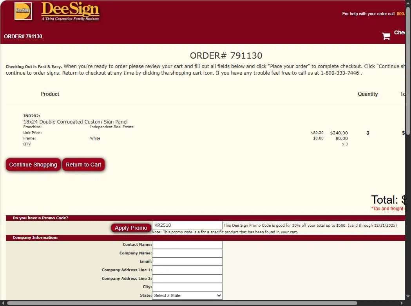
Task: Click the Continue Shopping button
Action: click(33, 165)
